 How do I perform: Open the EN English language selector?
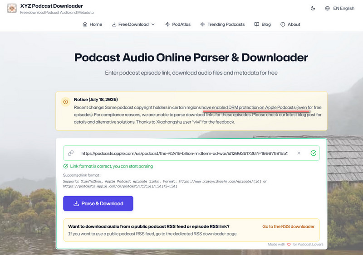339,8
